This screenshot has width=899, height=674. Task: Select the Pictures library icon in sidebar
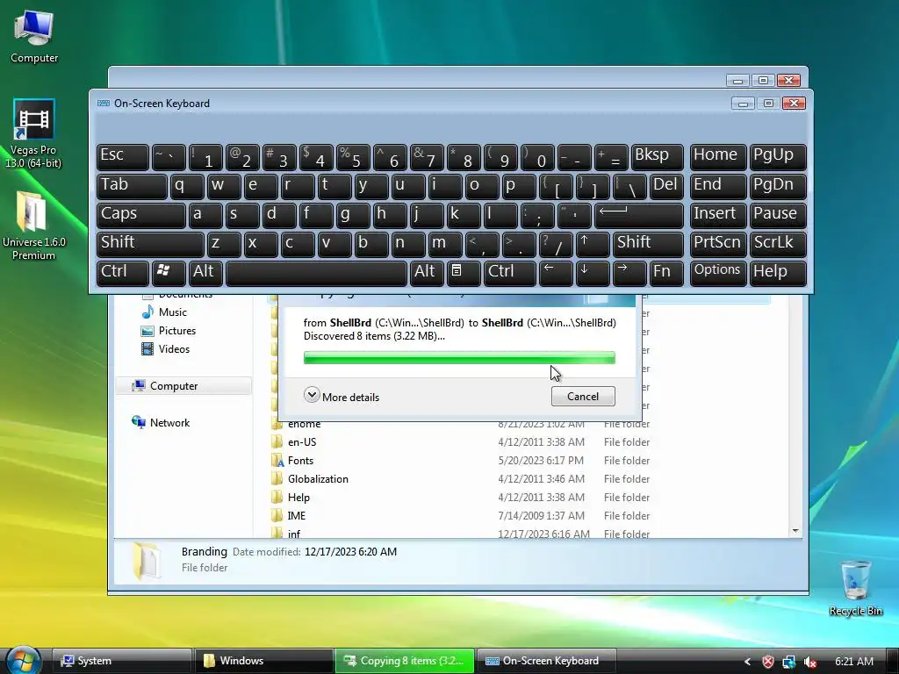[147, 331]
